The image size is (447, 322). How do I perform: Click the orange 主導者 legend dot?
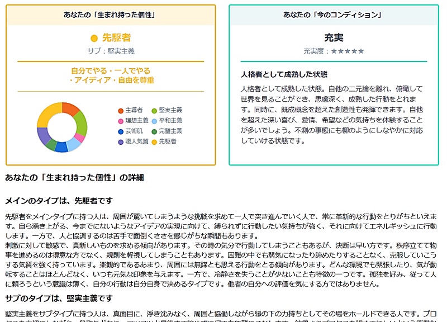(x=121, y=111)
